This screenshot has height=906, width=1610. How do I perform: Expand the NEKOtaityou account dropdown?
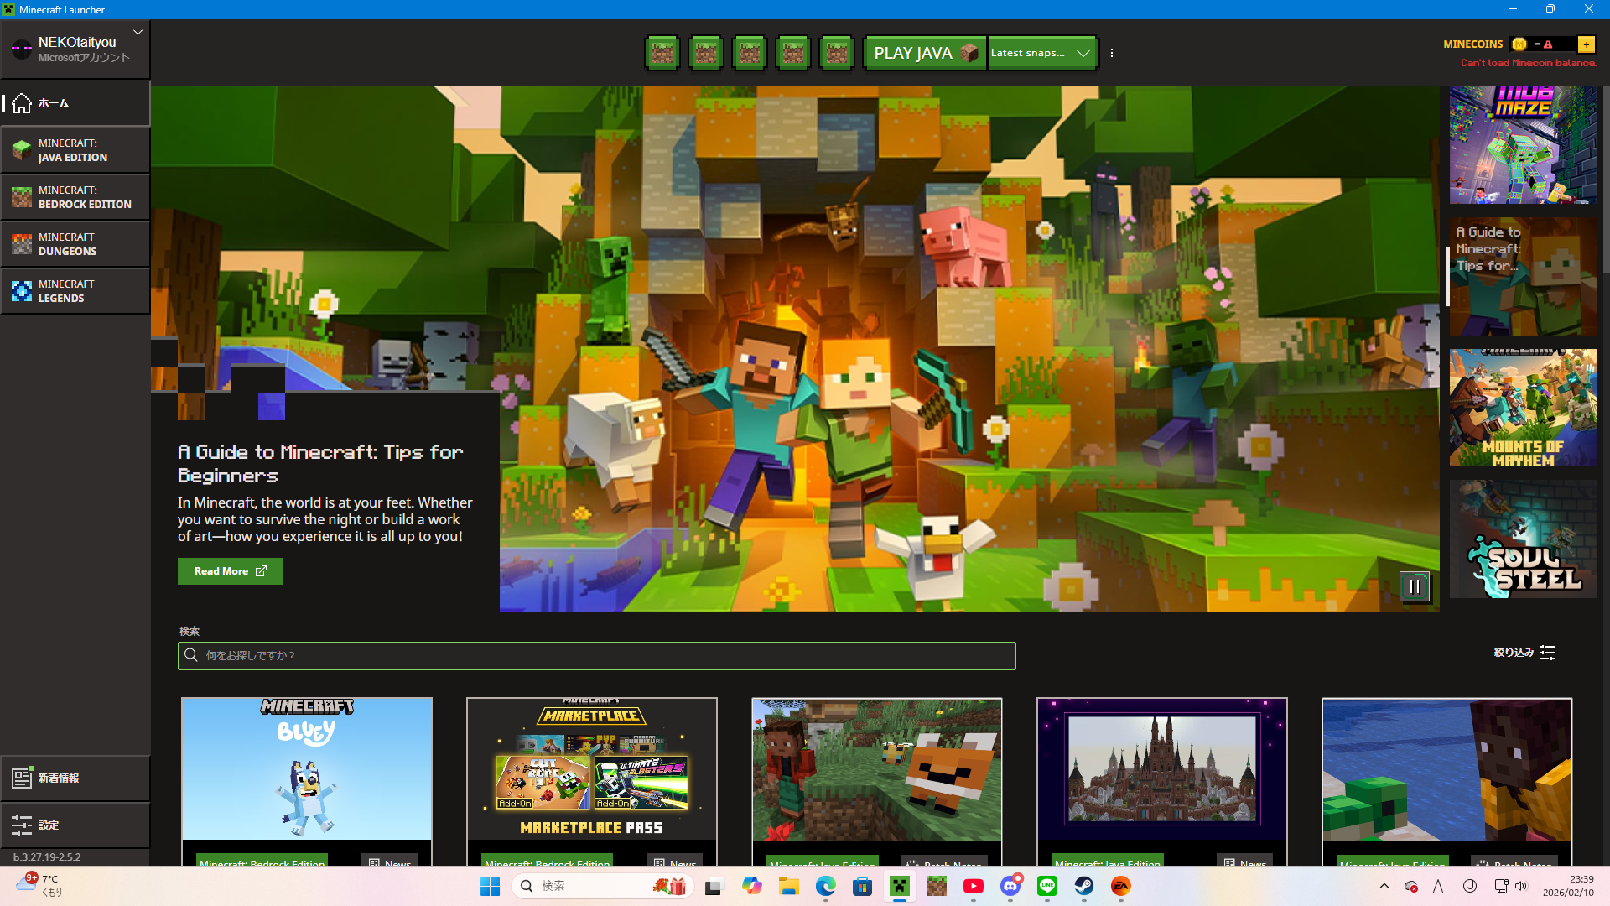(x=138, y=33)
